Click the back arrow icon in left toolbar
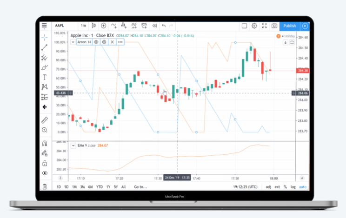This screenshot has height=218, width=346. (45, 107)
